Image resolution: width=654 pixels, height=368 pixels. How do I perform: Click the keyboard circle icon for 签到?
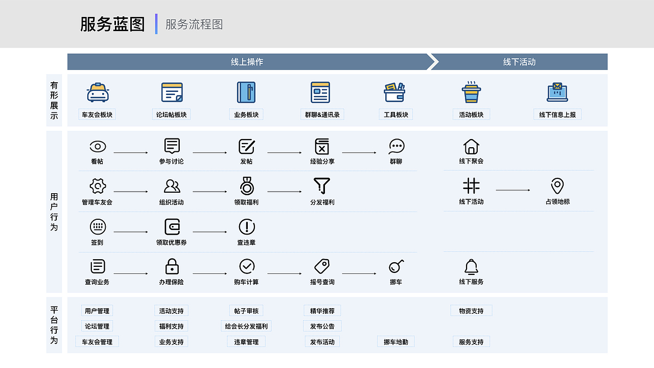(x=98, y=226)
